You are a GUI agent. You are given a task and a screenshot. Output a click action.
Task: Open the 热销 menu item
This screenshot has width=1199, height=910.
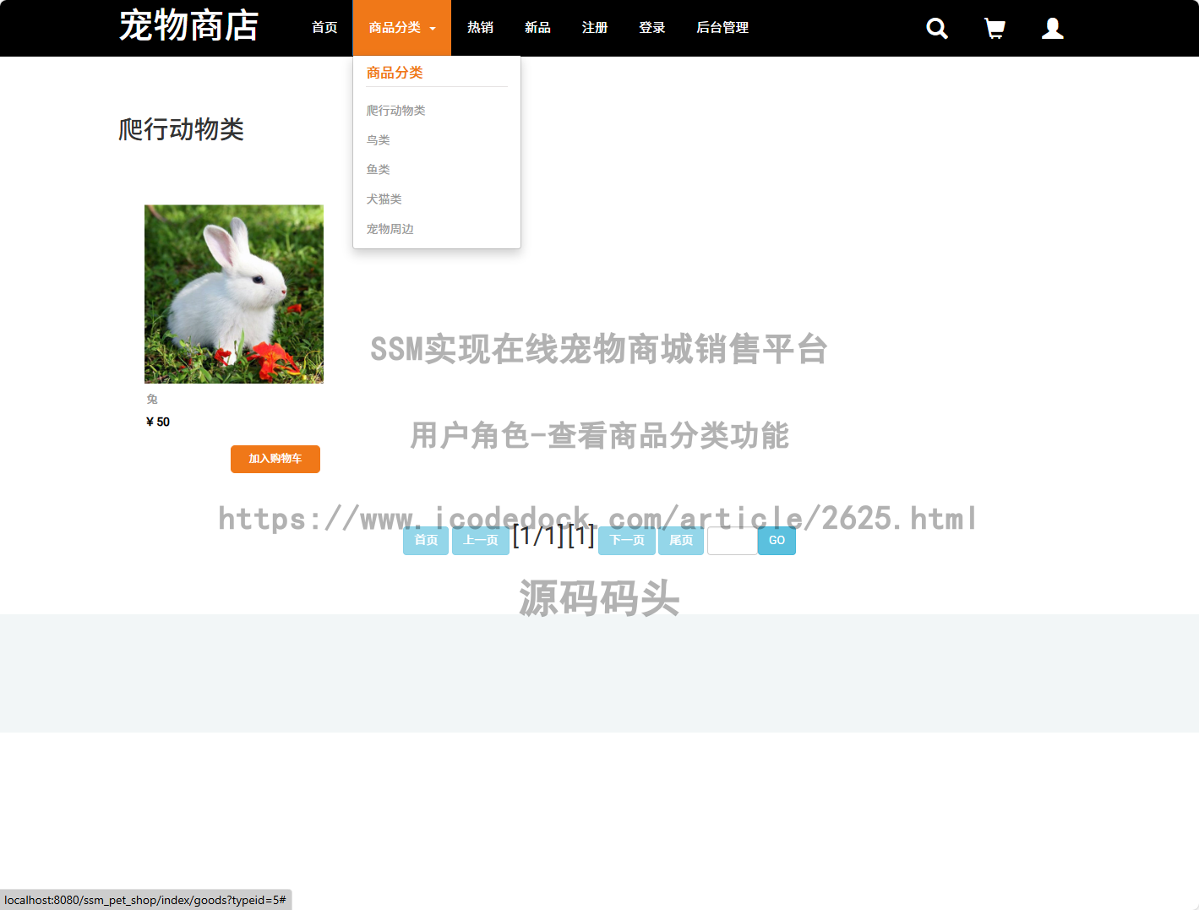pos(479,27)
